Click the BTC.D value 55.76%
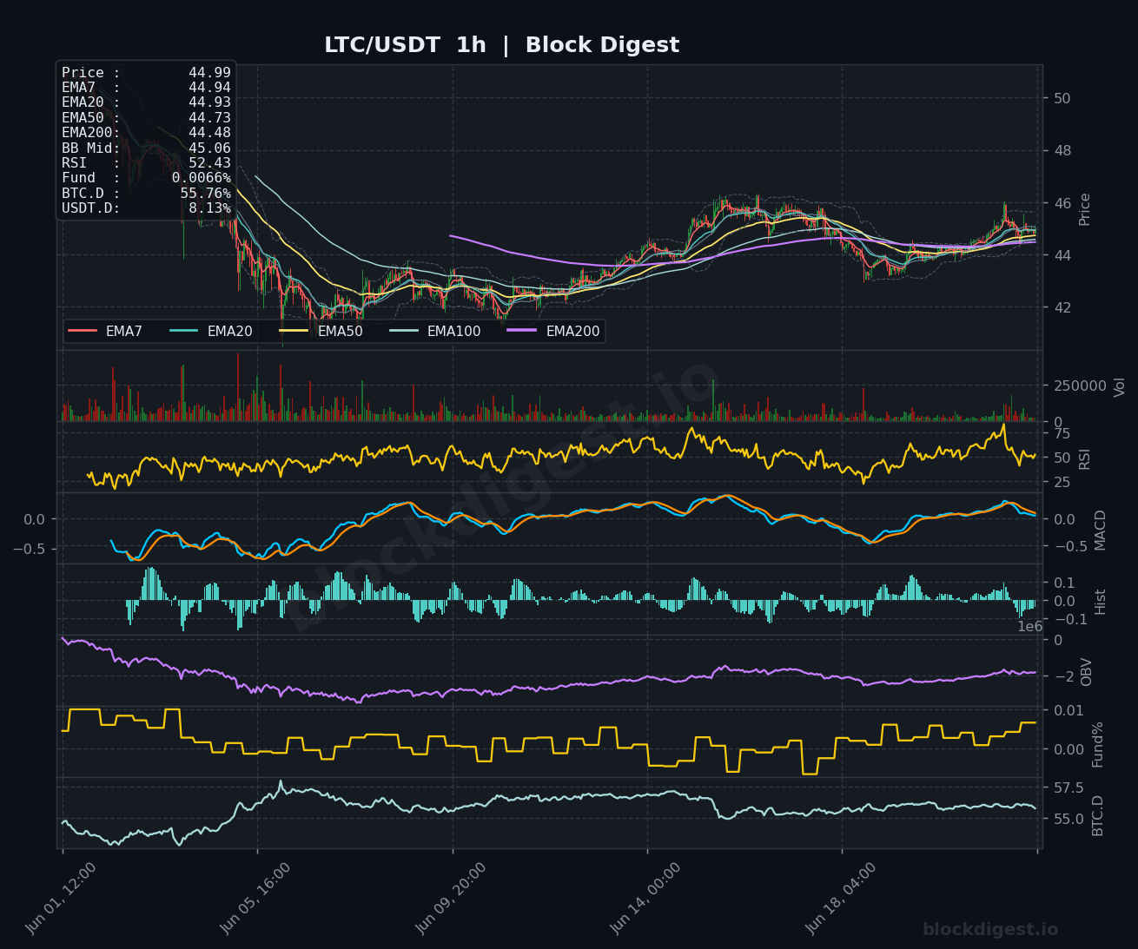 pyautogui.click(x=205, y=194)
